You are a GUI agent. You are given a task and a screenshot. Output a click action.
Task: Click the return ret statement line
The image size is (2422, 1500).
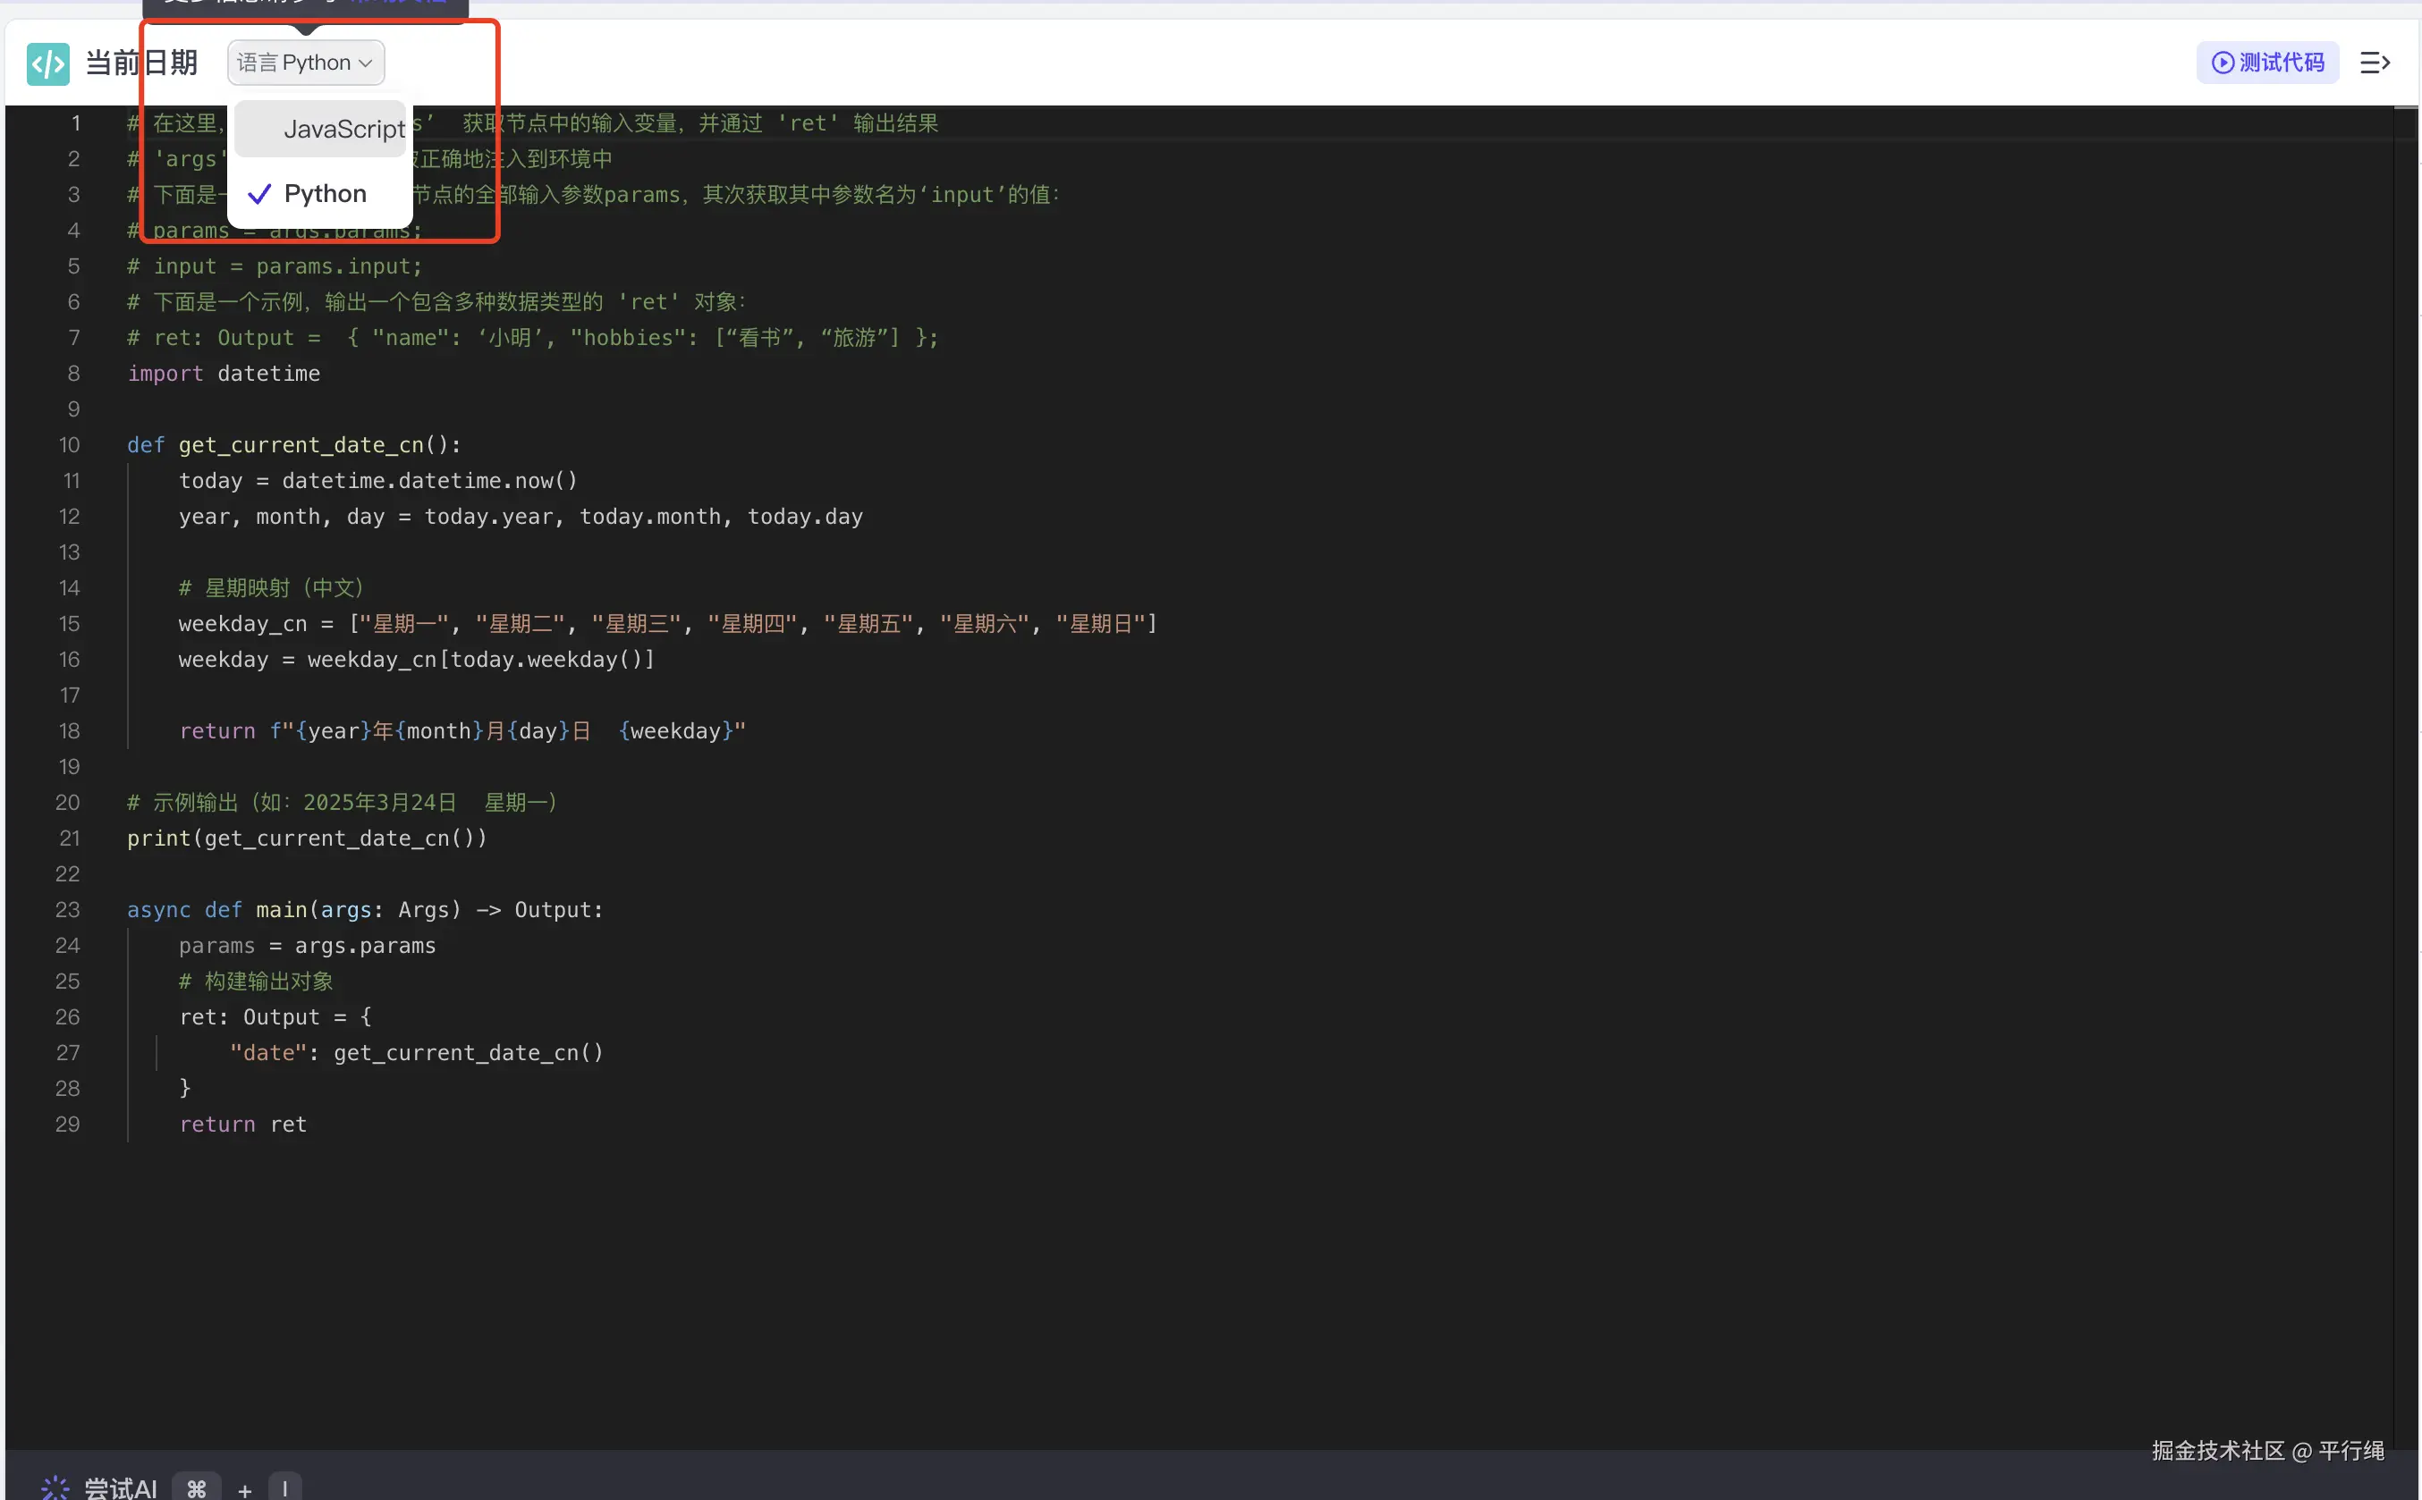[x=243, y=1124]
